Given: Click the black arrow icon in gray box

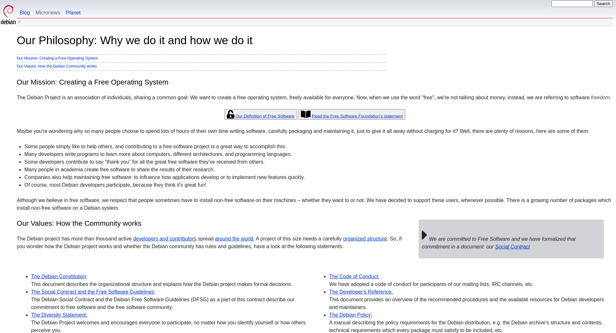Looking at the screenshot, I should (424, 235).
